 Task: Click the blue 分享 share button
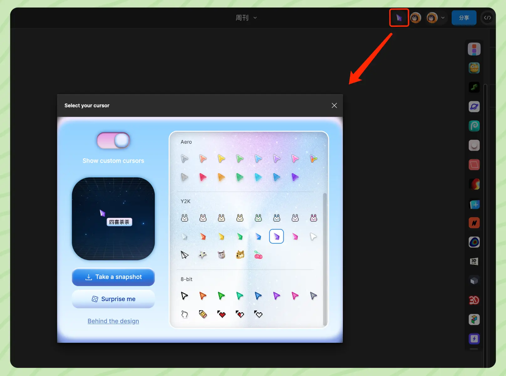(464, 18)
